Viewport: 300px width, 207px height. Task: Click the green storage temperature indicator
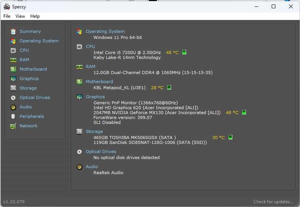click(230, 137)
